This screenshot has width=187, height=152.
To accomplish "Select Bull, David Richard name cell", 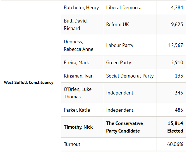I will (82, 24).
